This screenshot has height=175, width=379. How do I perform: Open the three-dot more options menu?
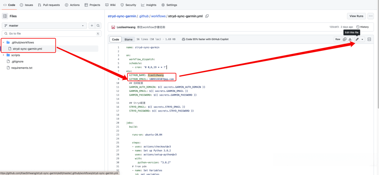click(x=371, y=16)
